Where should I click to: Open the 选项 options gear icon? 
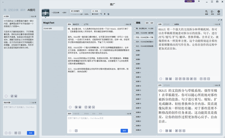tap(219, 12)
